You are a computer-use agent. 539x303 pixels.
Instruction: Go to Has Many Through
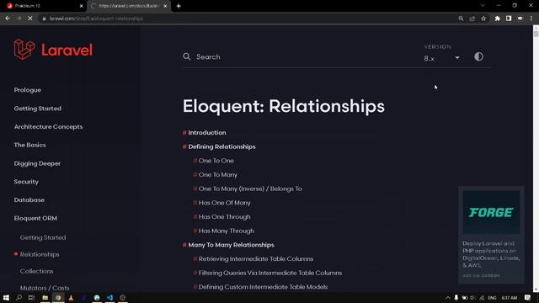(227, 231)
